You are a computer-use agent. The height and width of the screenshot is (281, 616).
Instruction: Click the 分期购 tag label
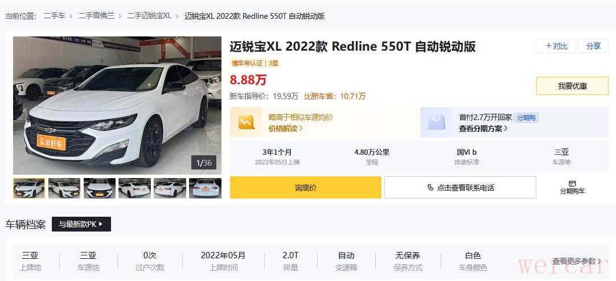(x=526, y=118)
